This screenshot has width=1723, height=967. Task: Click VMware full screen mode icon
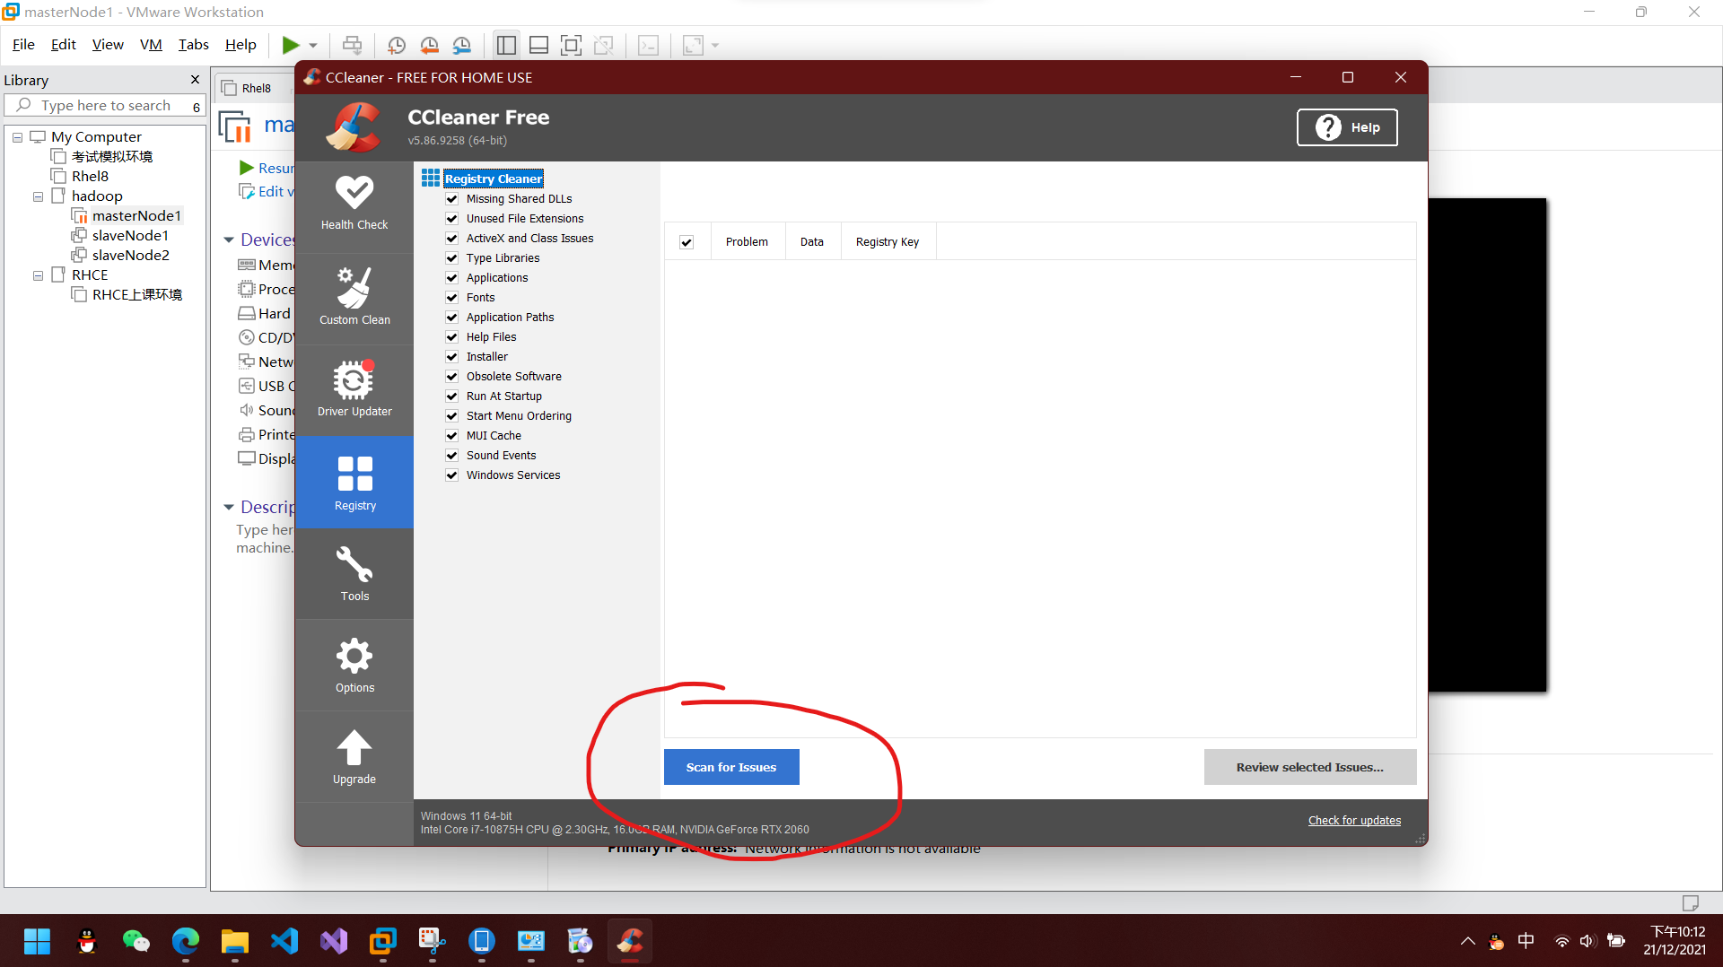[x=571, y=45]
